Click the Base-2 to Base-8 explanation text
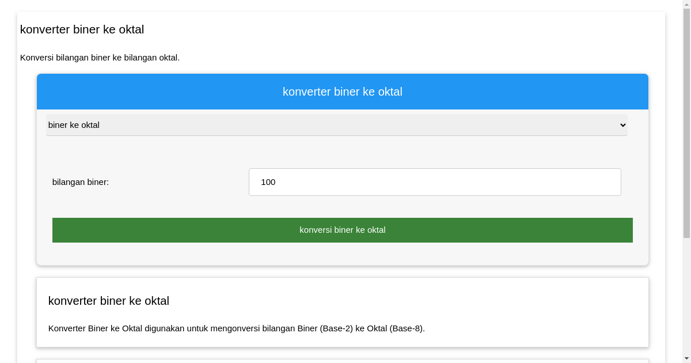Image resolution: width=691 pixels, height=363 pixels. tap(237, 328)
